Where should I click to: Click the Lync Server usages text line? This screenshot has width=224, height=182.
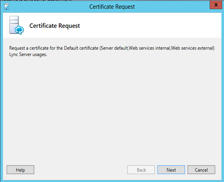pos(28,55)
